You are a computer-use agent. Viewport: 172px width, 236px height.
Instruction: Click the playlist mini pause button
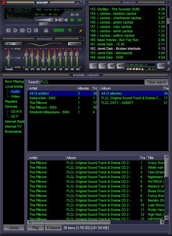[134, 69]
